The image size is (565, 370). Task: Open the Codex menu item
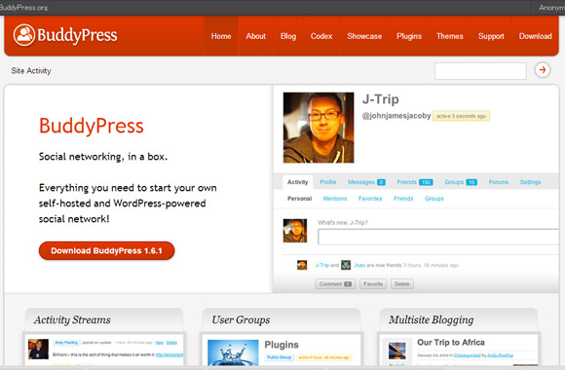click(x=321, y=36)
